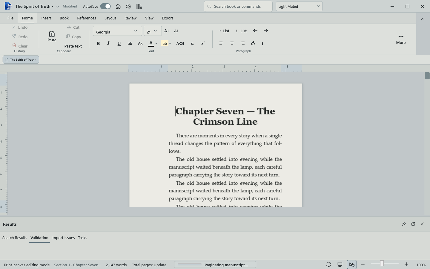
Task: Toggle small caps formatting
Action: point(140,43)
